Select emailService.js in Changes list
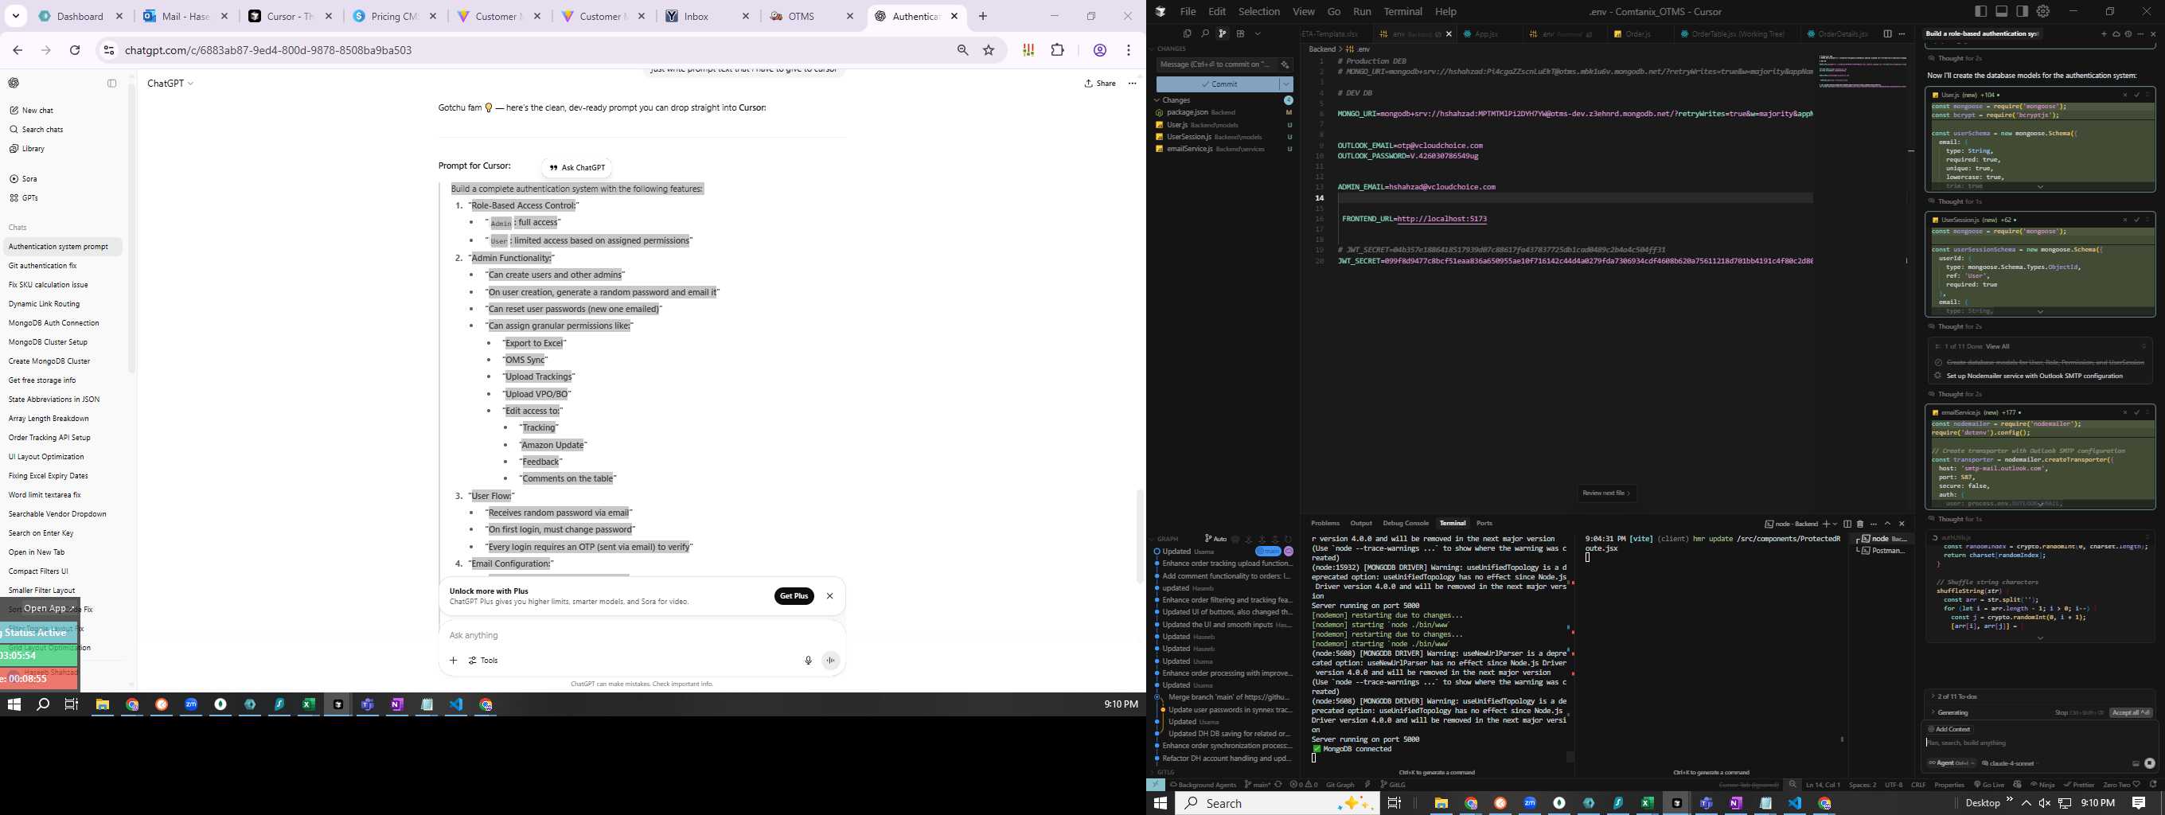This screenshot has height=815, width=2165. click(1223, 149)
